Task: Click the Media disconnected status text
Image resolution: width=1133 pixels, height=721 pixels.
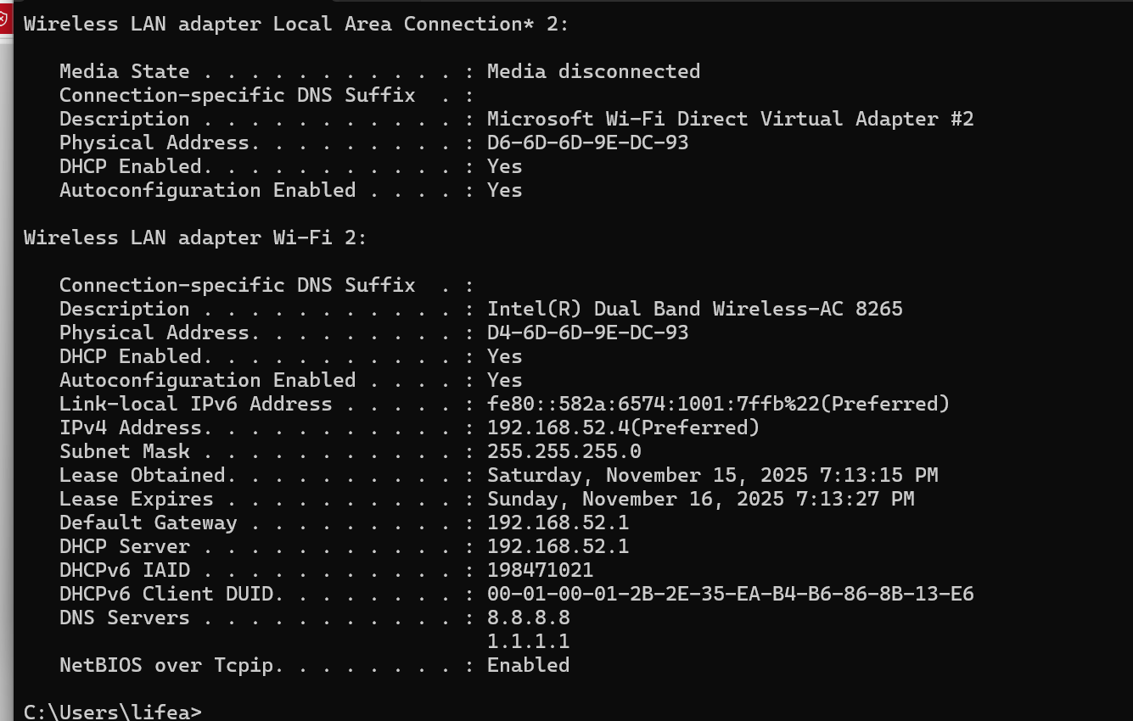Action: 593,71
